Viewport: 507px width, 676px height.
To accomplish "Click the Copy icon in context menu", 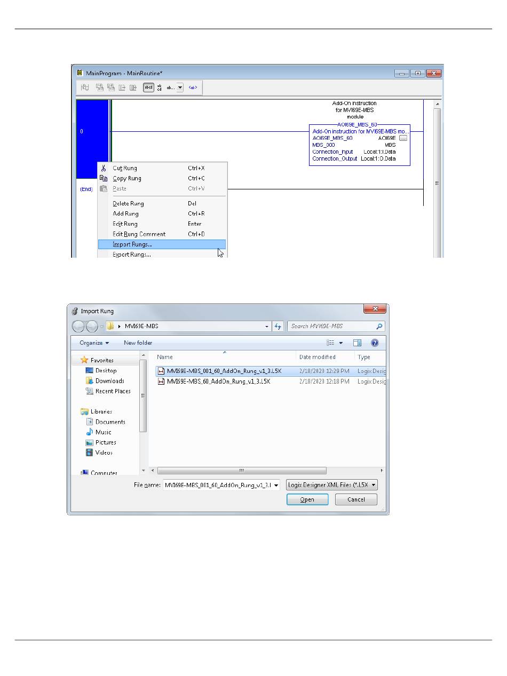I will pos(104,178).
